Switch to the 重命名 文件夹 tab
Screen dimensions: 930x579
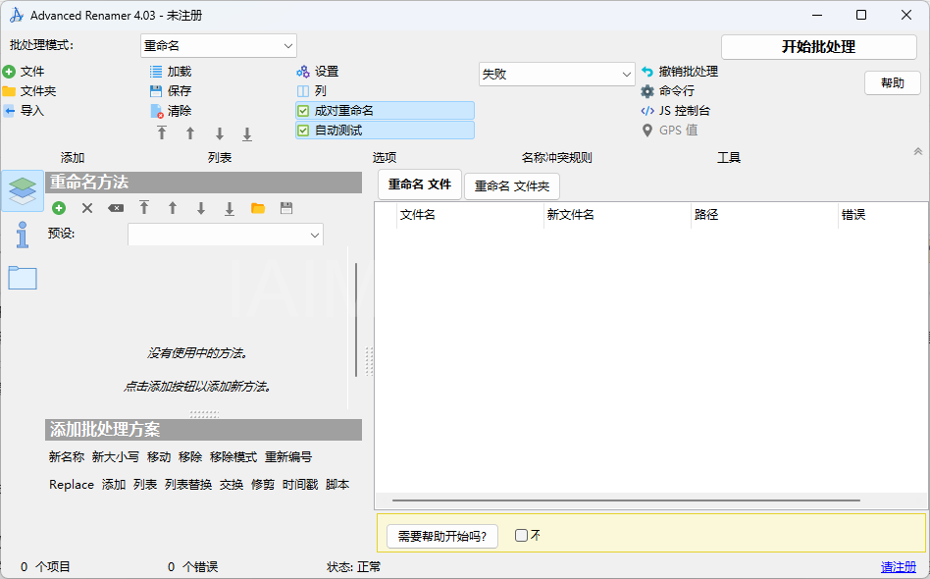point(512,186)
